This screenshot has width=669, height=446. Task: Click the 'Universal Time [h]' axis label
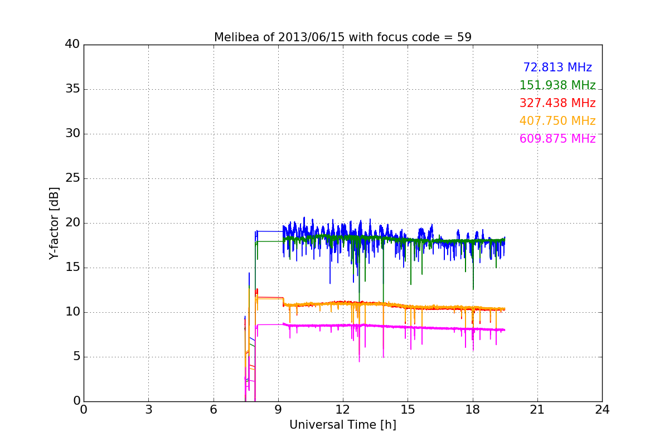click(x=342, y=425)
